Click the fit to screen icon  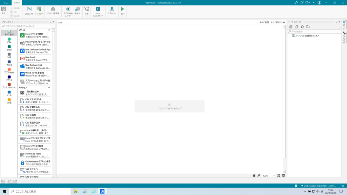point(279,176)
